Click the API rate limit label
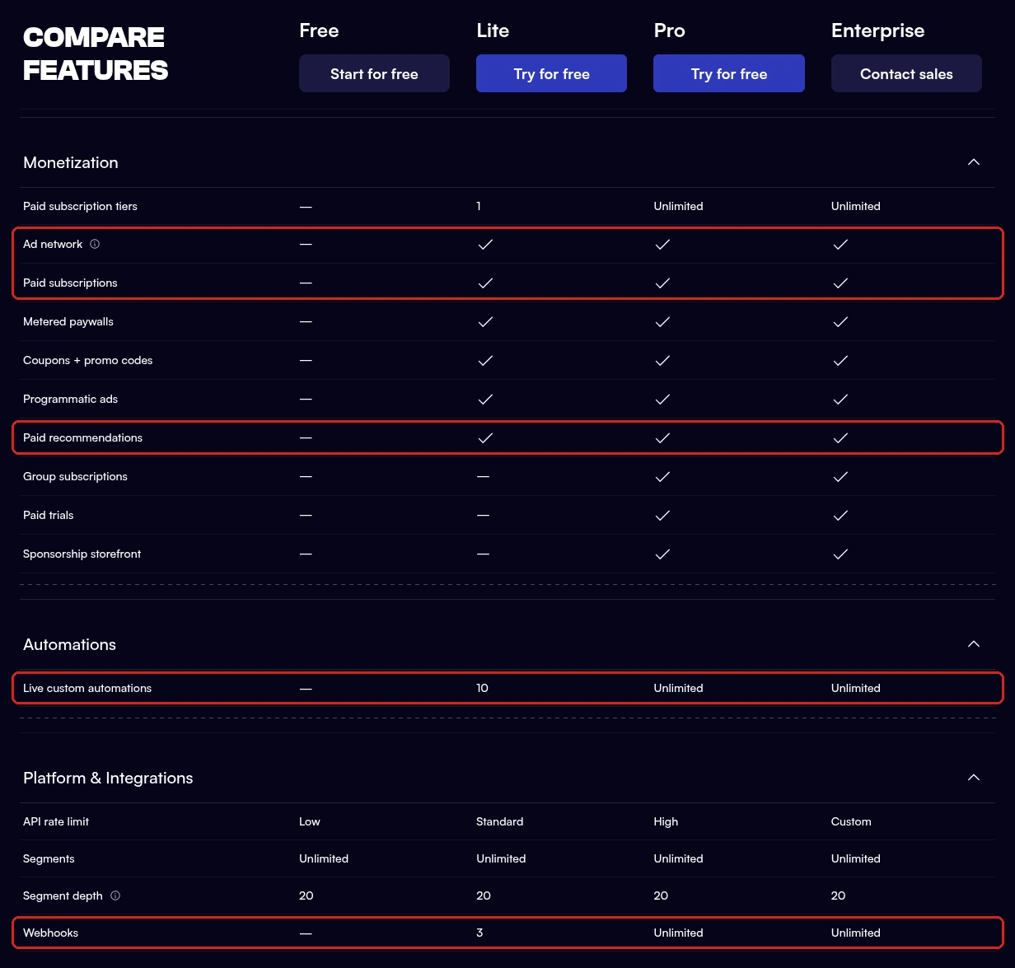This screenshot has height=968, width=1015. (56, 821)
